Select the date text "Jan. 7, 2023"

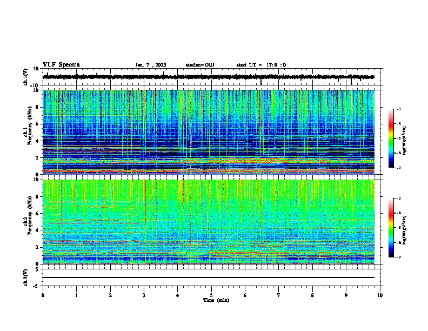point(151,65)
